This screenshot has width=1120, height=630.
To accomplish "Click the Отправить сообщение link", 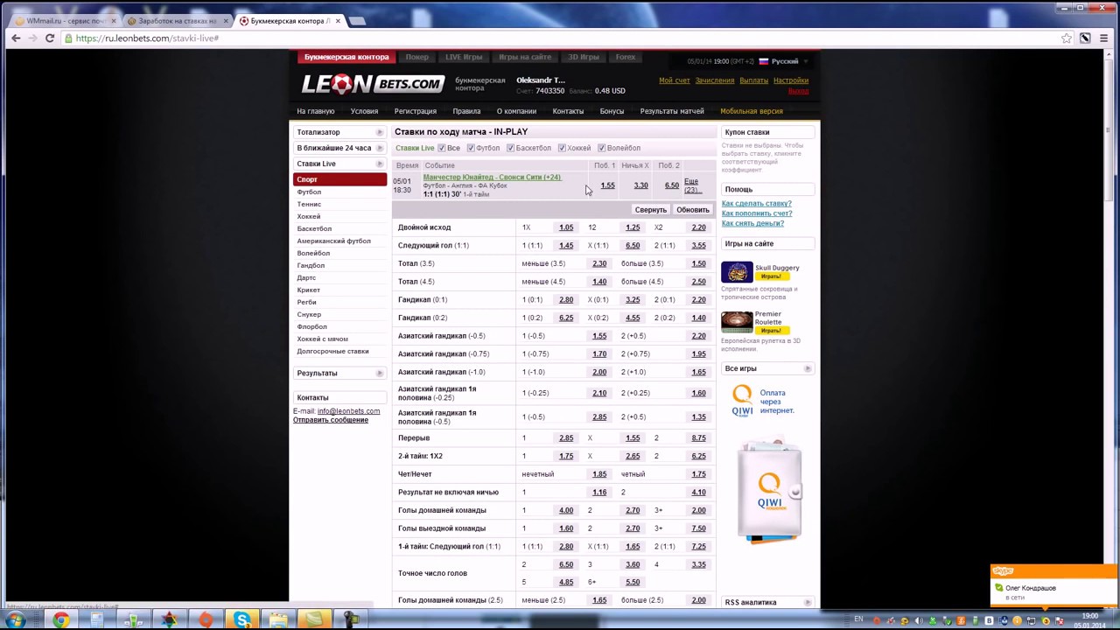I will click(331, 420).
